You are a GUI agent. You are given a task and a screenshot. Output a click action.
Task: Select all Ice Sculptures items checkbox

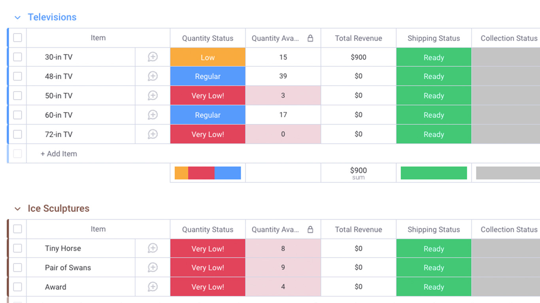pyautogui.click(x=17, y=229)
